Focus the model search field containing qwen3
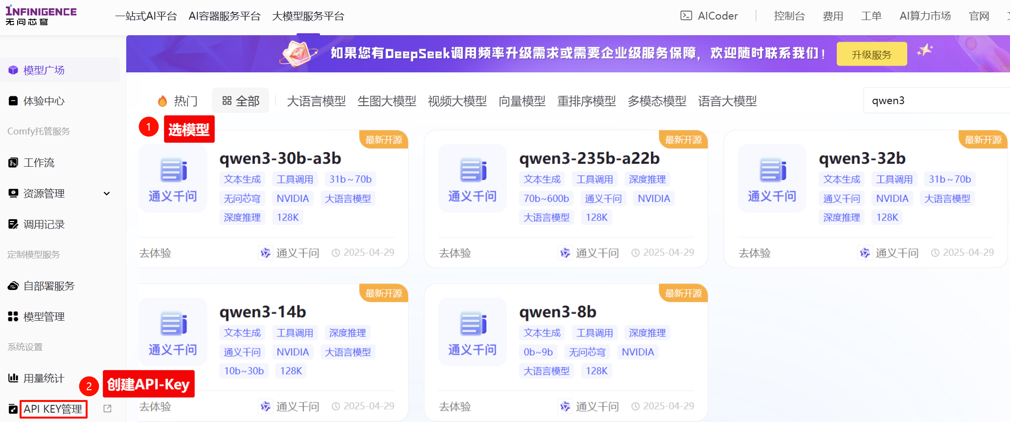 pos(937,101)
